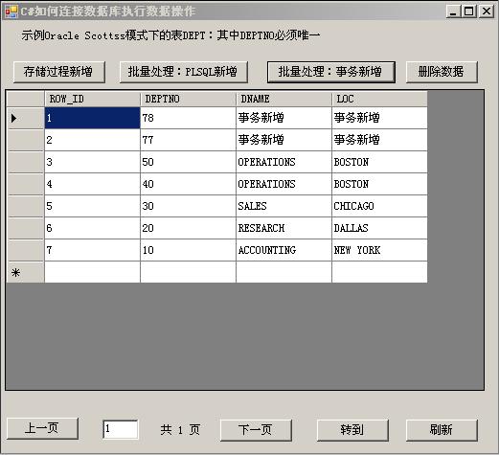Focus the page number input box
The height and width of the screenshot is (455, 499).
pos(121,429)
